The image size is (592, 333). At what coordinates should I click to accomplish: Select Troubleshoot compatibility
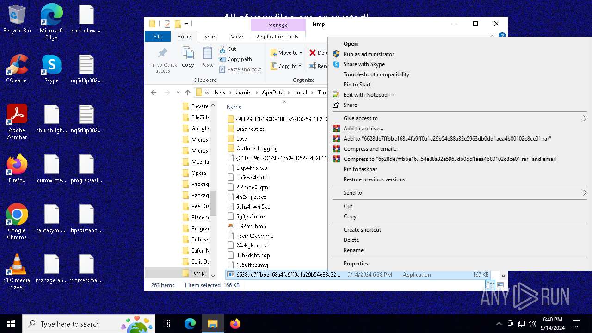tap(376, 74)
